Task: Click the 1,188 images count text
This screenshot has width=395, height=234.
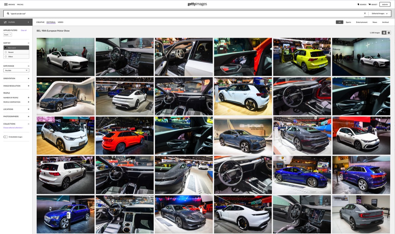Action: point(375,33)
